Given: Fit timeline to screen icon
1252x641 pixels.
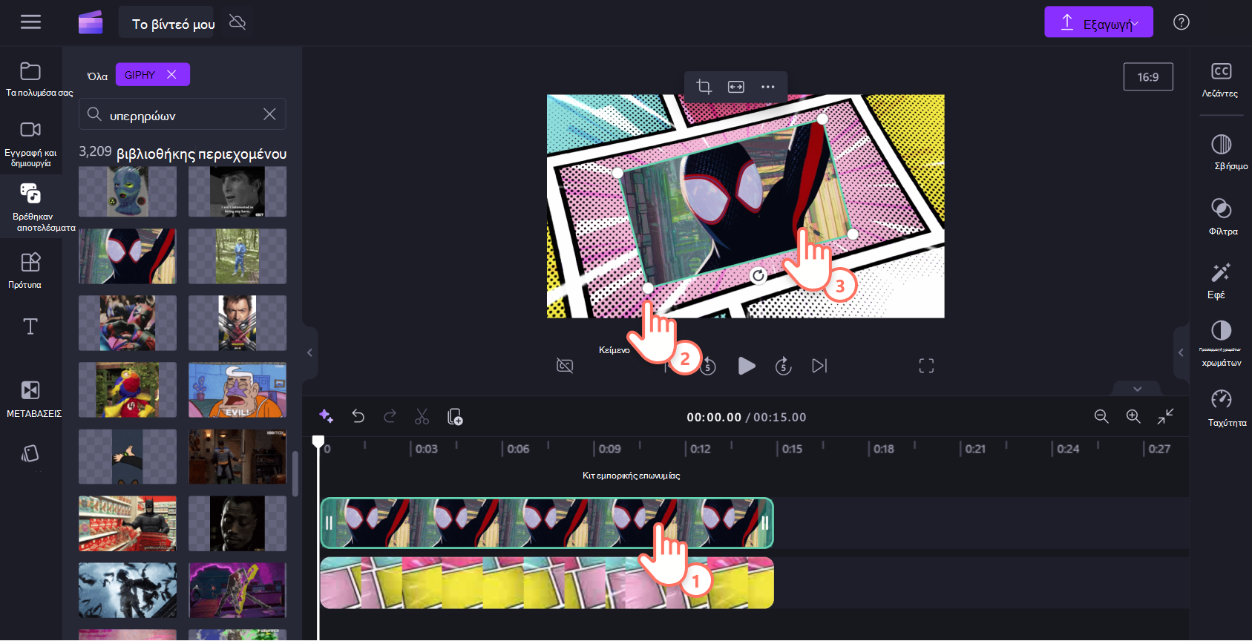Looking at the screenshot, I should pyautogui.click(x=1165, y=416).
